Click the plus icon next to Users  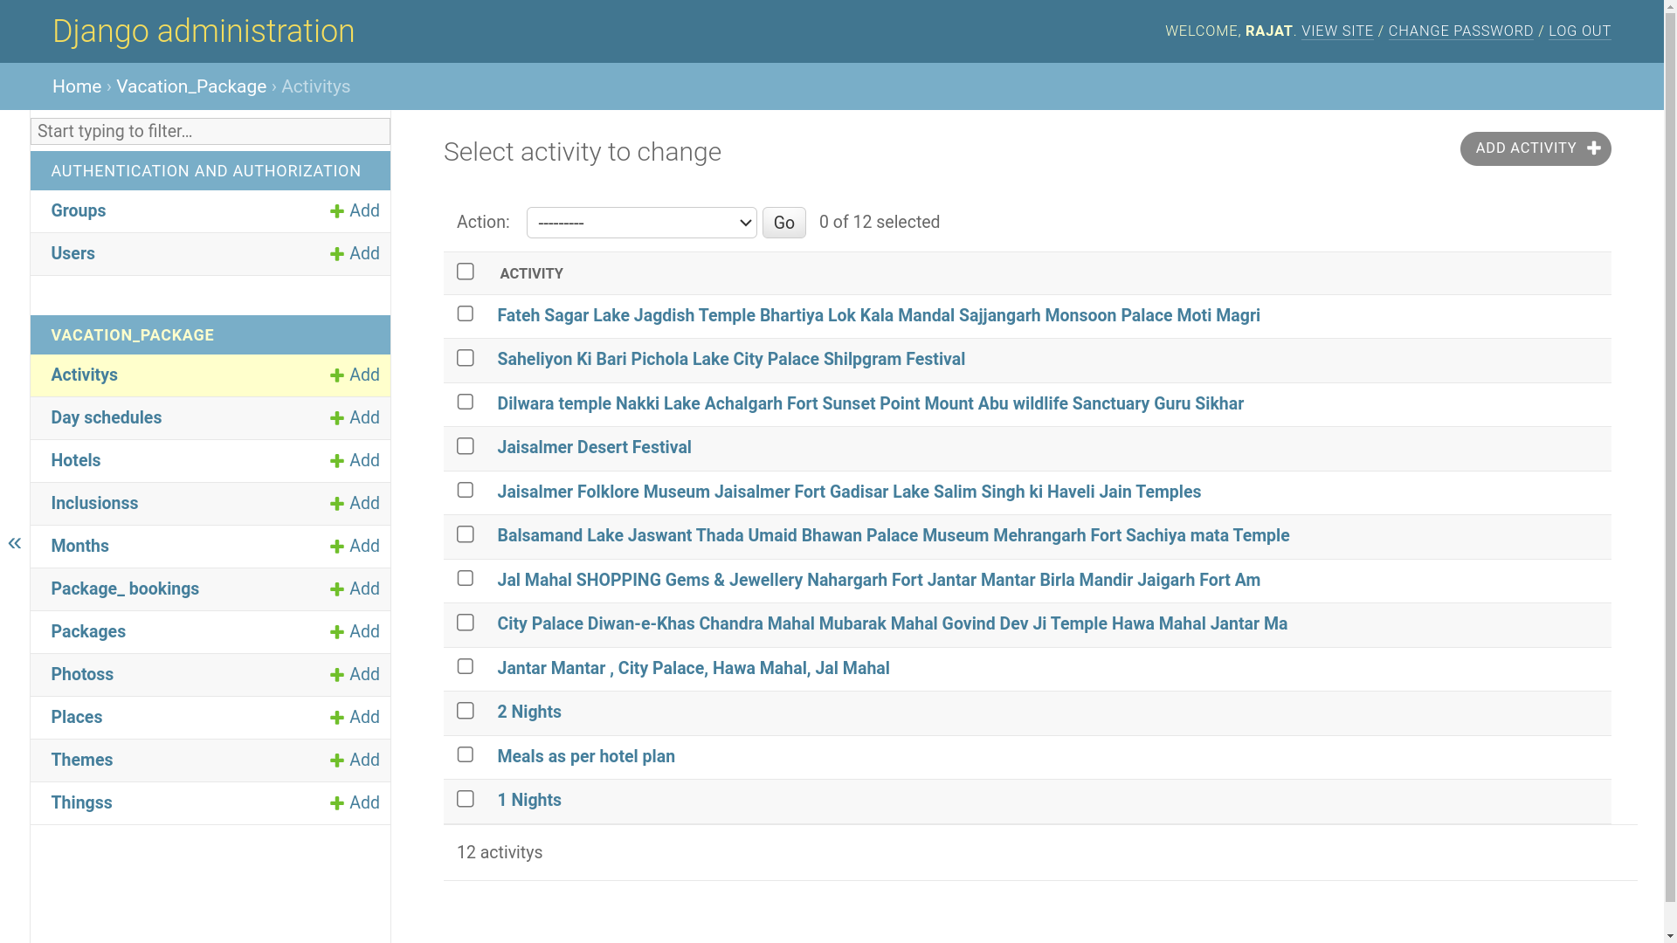pyautogui.click(x=337, y=254)
